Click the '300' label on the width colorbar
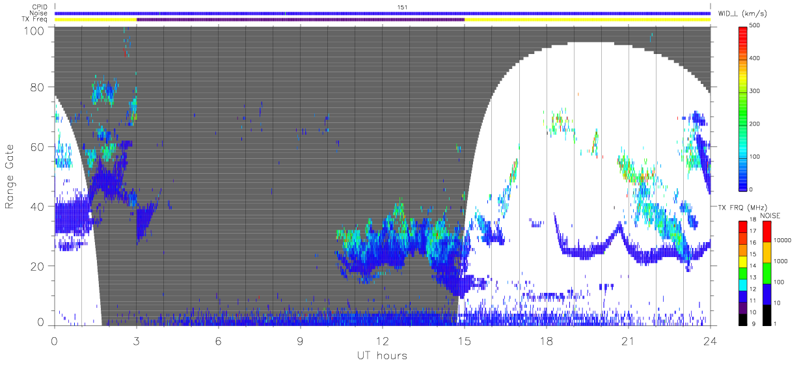 [x=755, y=91]
